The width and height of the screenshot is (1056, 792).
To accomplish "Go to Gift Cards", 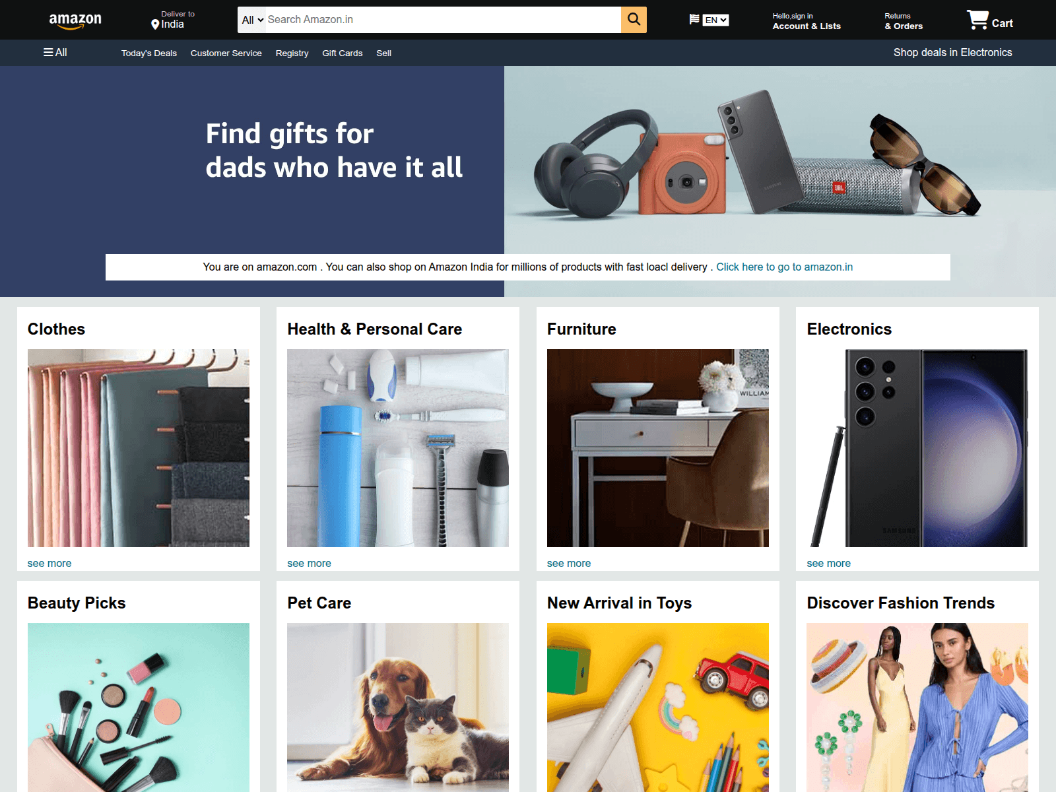I will (x=343, y=53).
